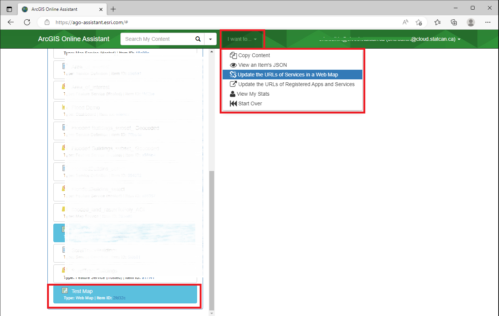Open the tab actions menu icon

[x=9, y=9]
